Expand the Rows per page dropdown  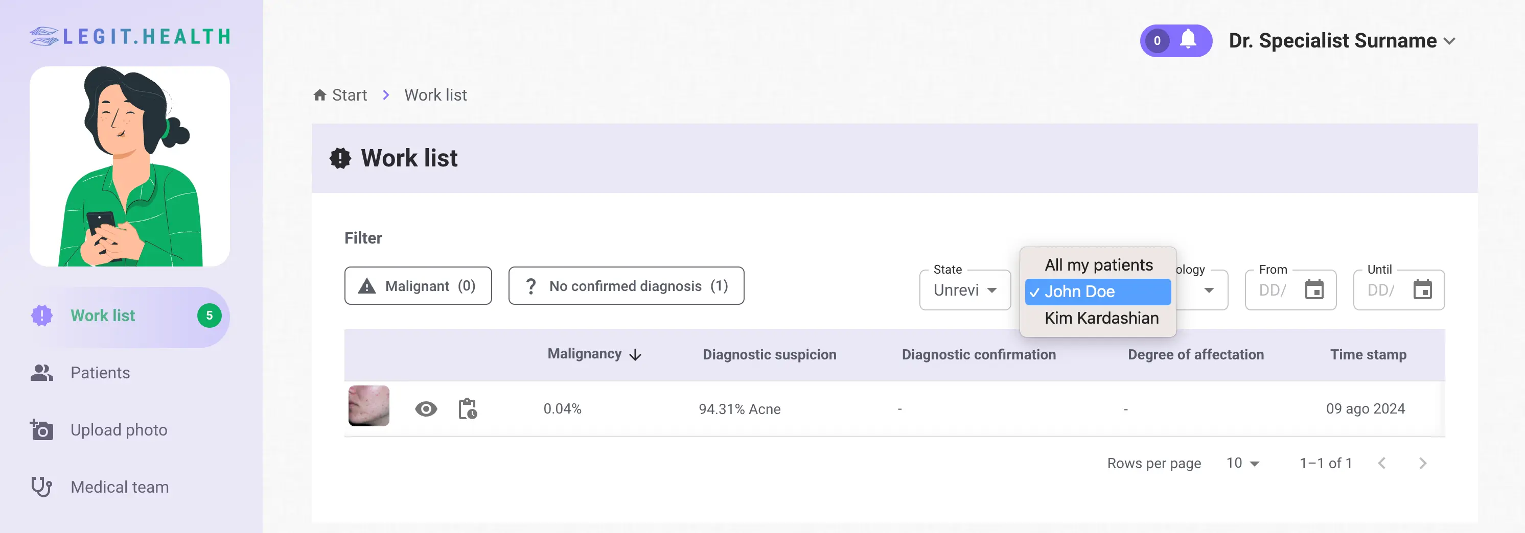[x=1242, y=463]
